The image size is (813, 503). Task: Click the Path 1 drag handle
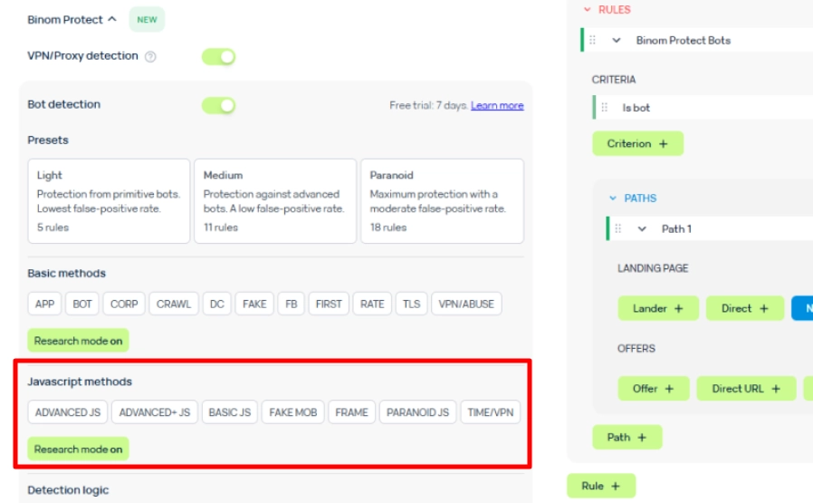tap(618, 228)
